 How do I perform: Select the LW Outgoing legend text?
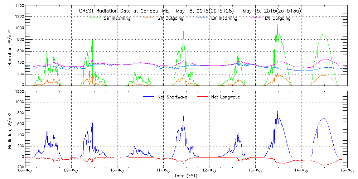point(277,18)
